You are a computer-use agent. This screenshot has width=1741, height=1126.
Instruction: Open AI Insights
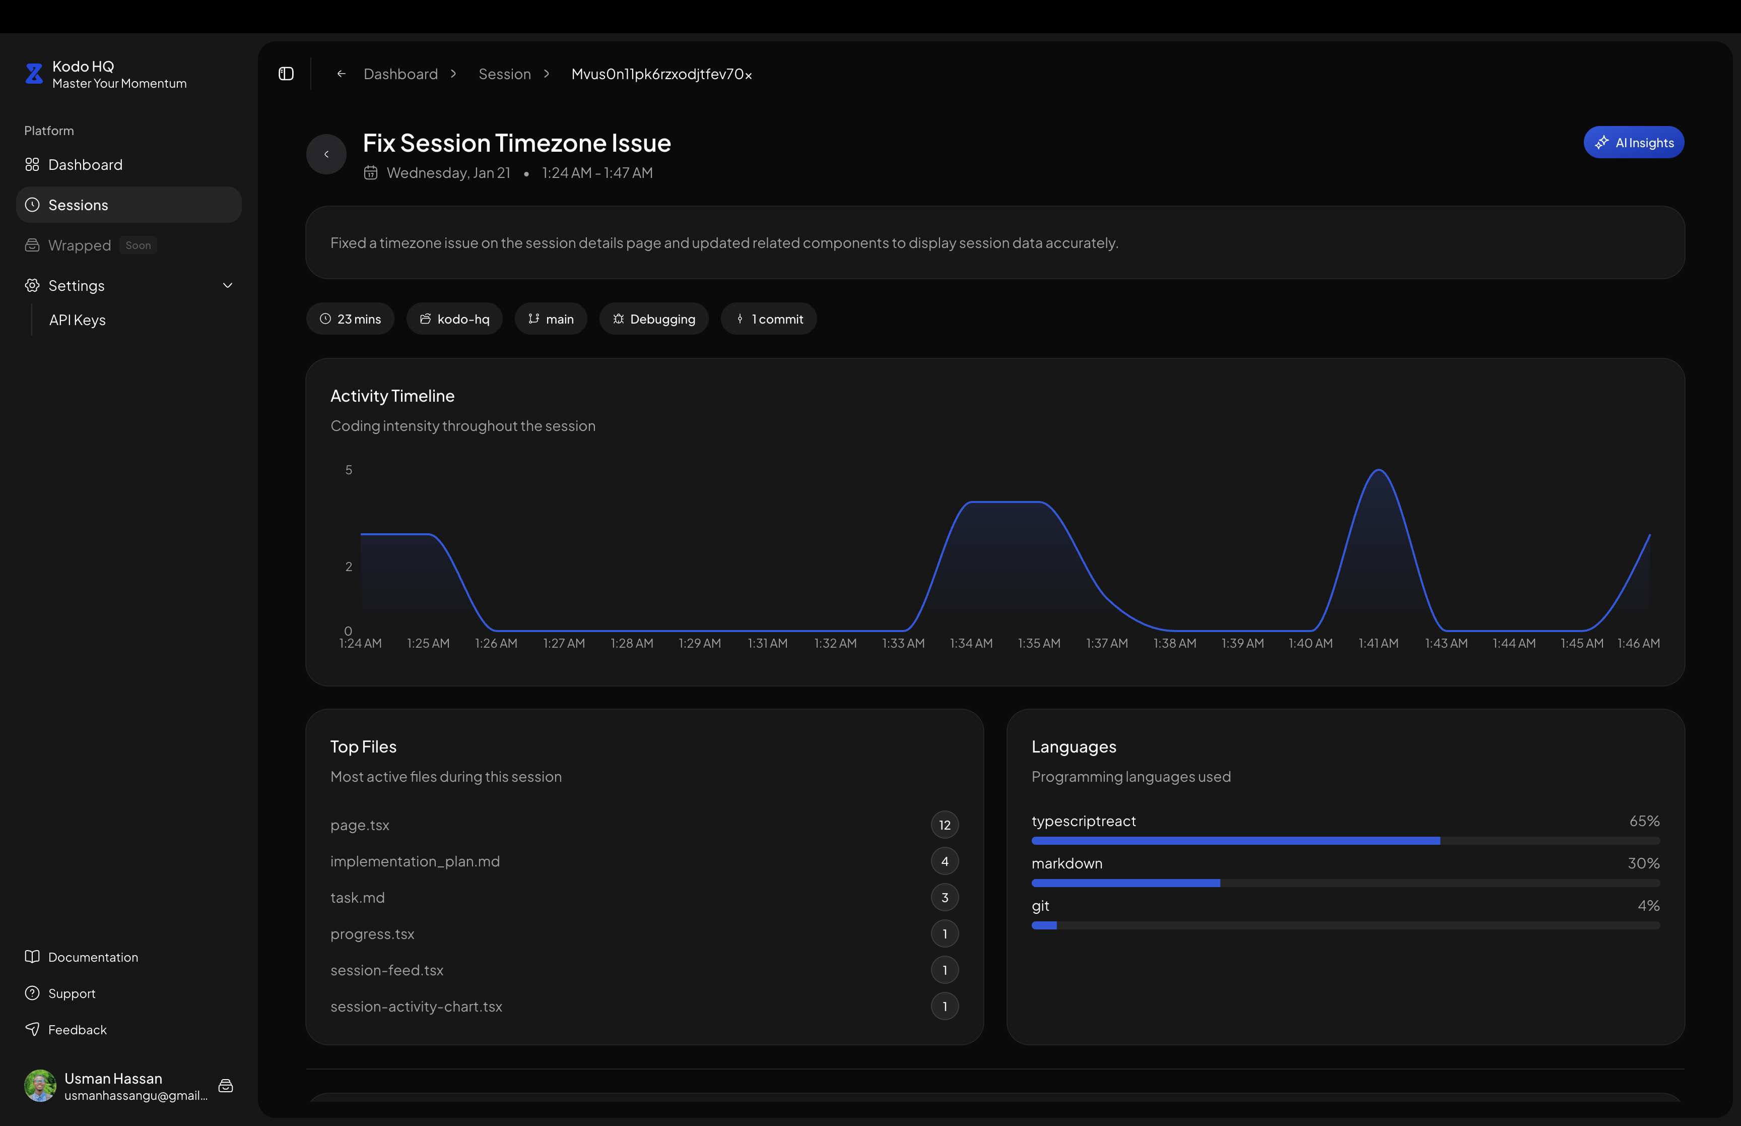[1633, 143]
